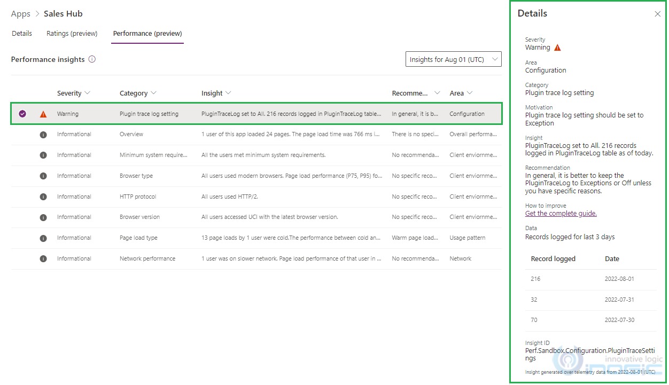669x385 pixels.
Task: Click the 2022-07-31 date cell
Action: coord(619,300)
